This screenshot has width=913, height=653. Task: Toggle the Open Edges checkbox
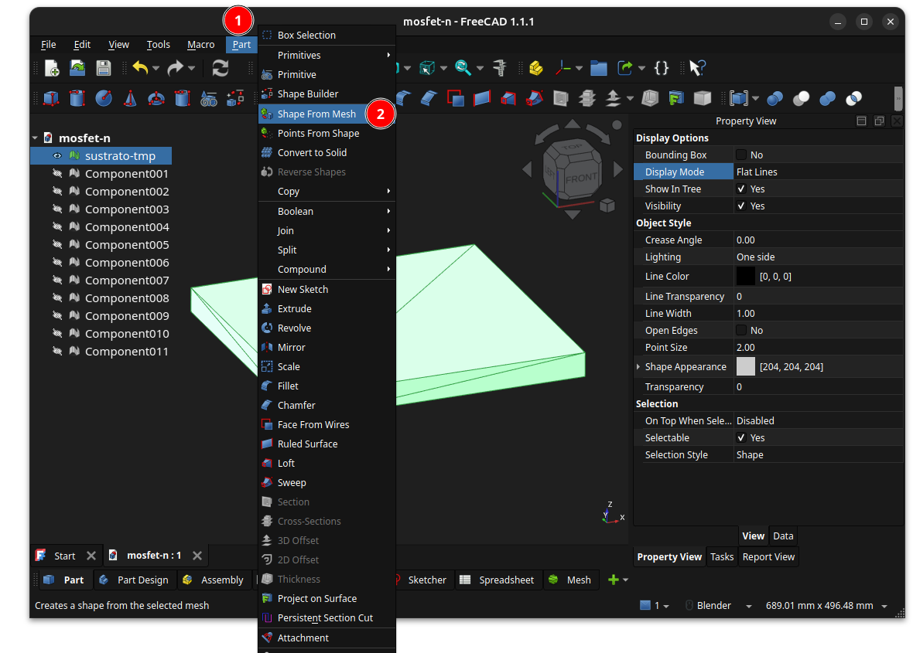[741, 330]
